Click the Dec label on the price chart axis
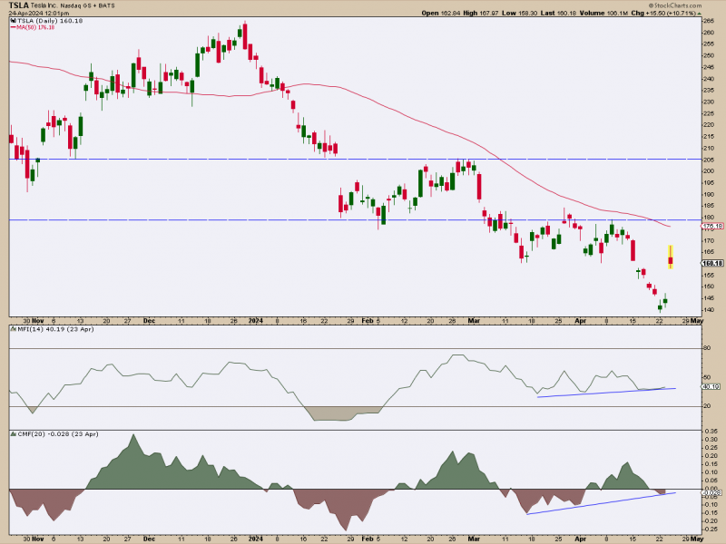 pos(149,321)
